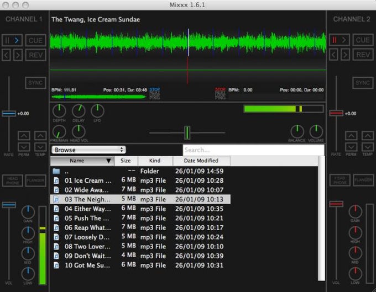Screen dimensions: 376x292
Task: Sync Channel 1 tempo
Action: click(35, 83)
